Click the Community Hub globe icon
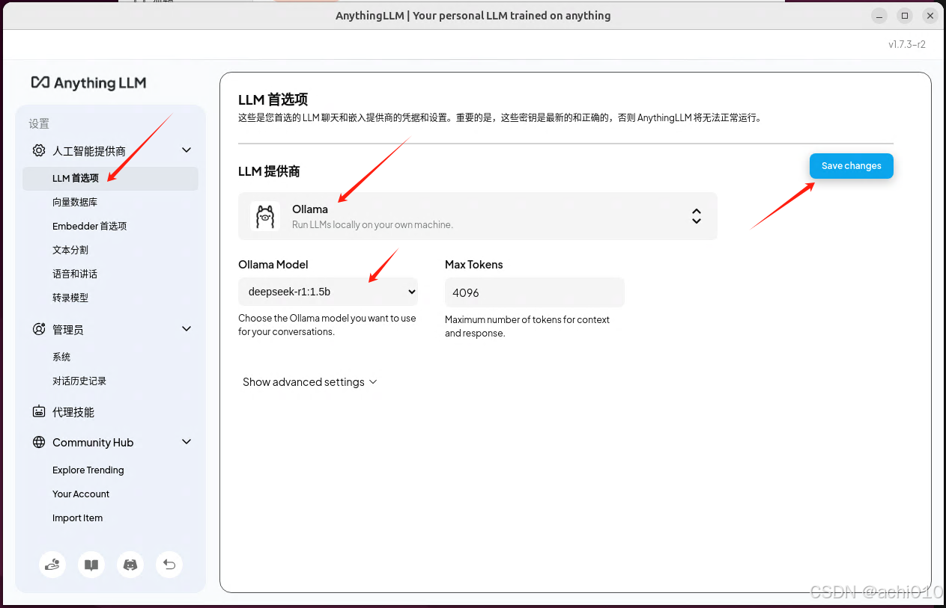The width and height of the screenshot is (946, 608). pyautogui.click(x=39, y=442)
